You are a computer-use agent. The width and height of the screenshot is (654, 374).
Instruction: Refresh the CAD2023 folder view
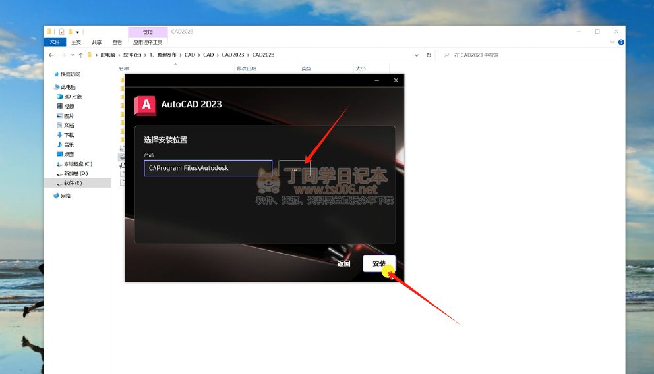[x=429, y=55]
